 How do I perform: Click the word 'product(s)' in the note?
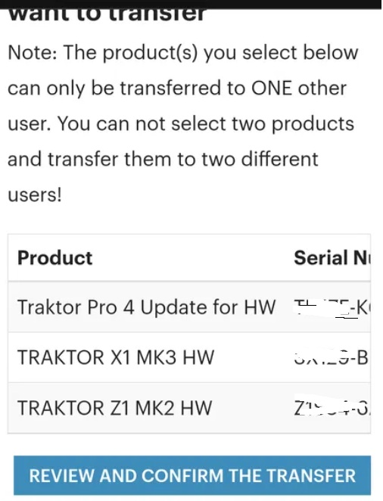click(150, 53)
